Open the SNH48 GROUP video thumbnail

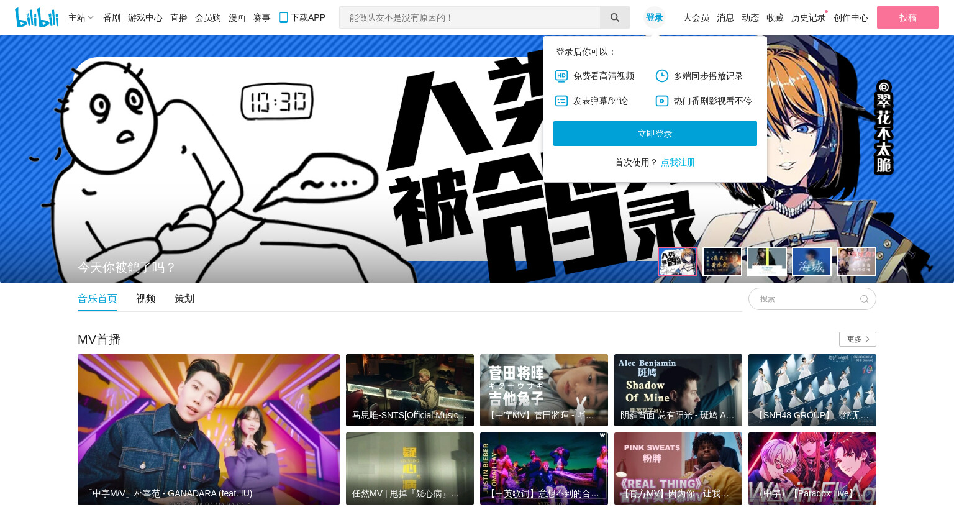click(x=812, y=390)
